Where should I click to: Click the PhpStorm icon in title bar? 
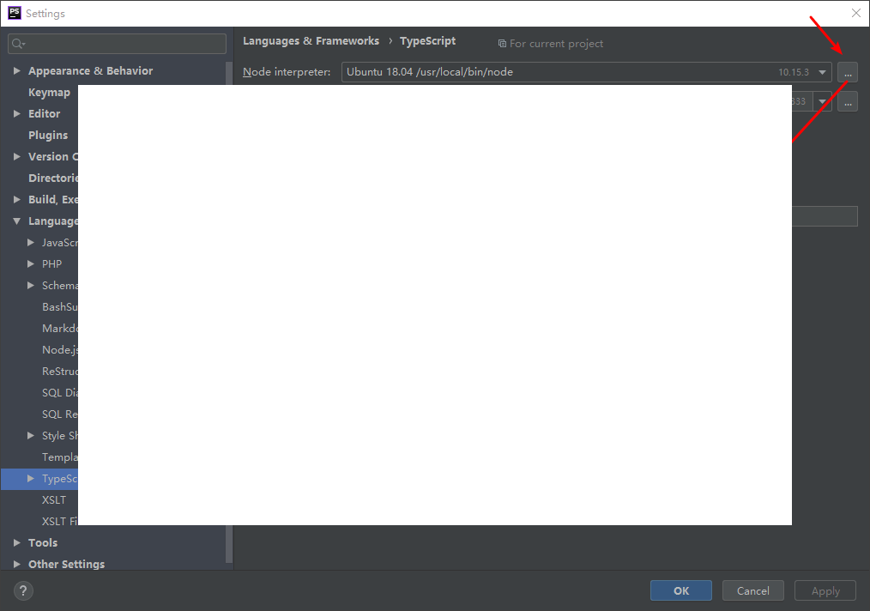tap(15, 13)
